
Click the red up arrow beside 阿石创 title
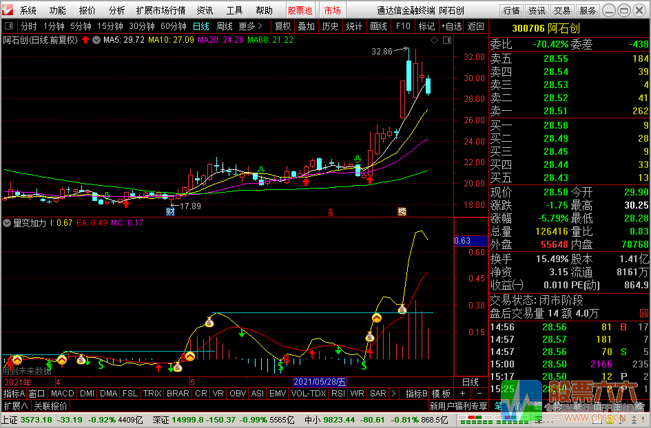[x=85, y=40]
